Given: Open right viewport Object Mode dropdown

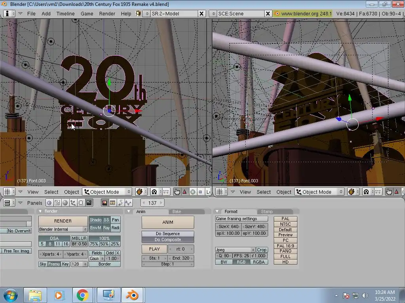Looking at the screenshot, I should pos(320,192).
